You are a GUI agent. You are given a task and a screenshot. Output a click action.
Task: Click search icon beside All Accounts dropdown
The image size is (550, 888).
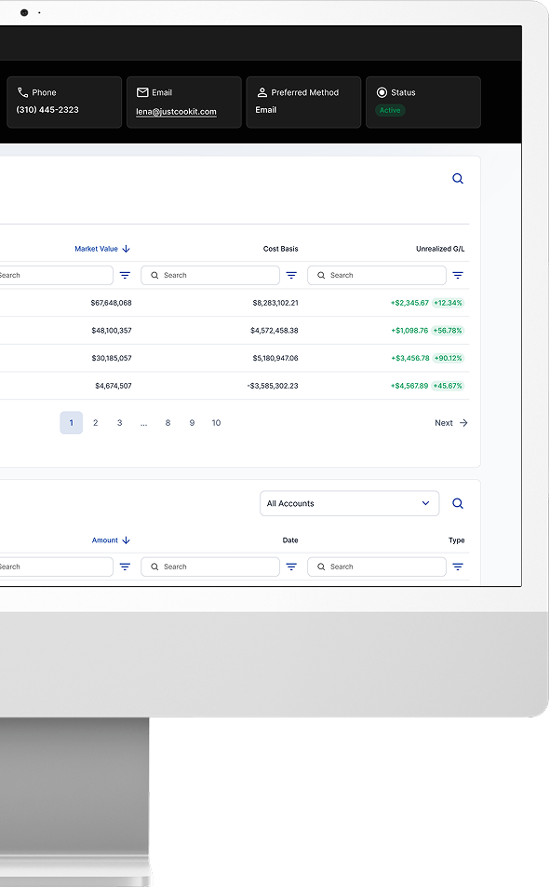click(458, 503)
